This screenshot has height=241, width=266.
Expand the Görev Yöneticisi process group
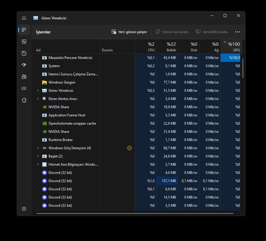38,91
